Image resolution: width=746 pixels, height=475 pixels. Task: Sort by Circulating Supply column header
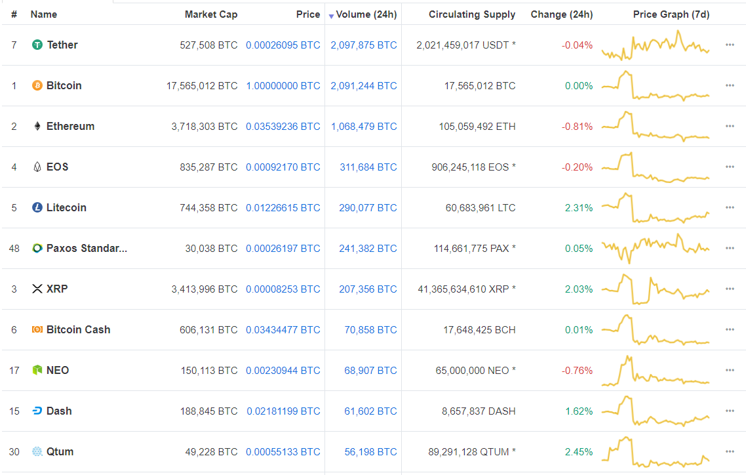click(x=472, y=14)
